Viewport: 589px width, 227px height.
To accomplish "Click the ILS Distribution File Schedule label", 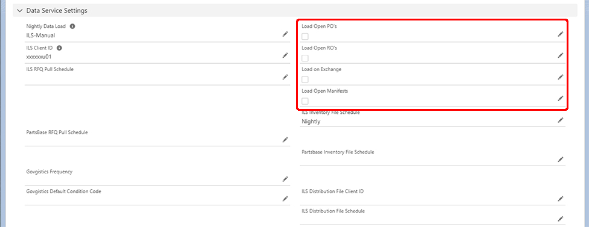I will [333, 211].
